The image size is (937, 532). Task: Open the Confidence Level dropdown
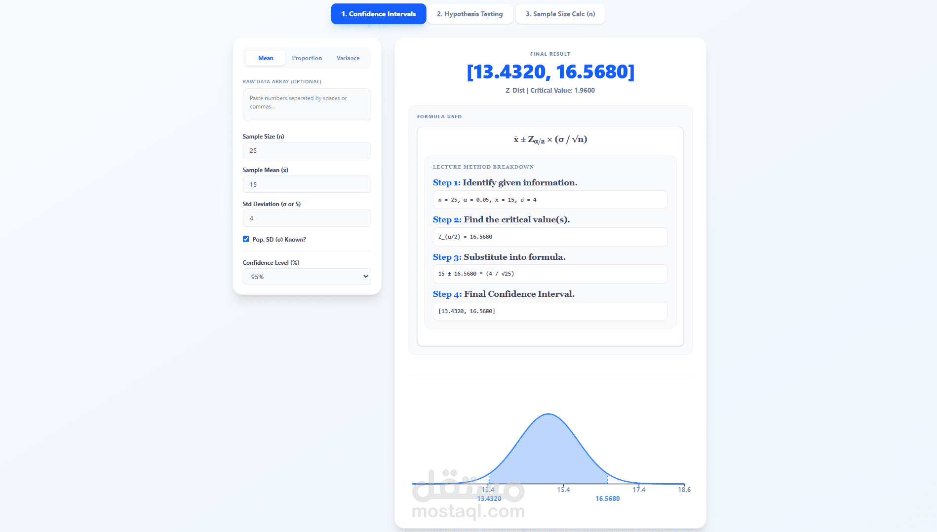pos(307,277)
